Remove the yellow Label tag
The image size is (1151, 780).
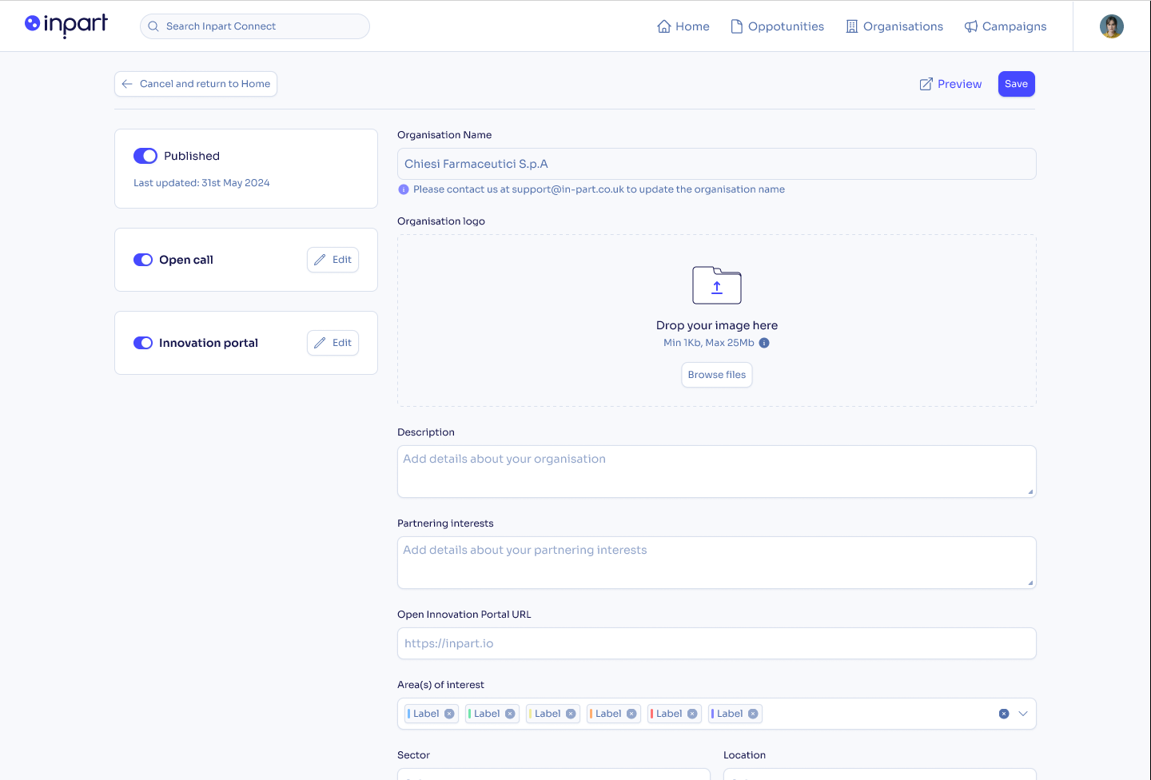(x=571, y=714)
